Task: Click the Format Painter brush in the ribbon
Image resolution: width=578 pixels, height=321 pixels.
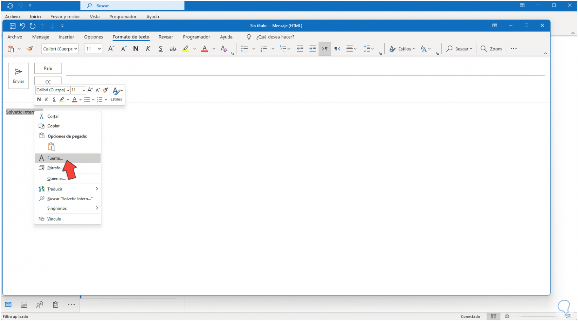Action: coord(30,49)
